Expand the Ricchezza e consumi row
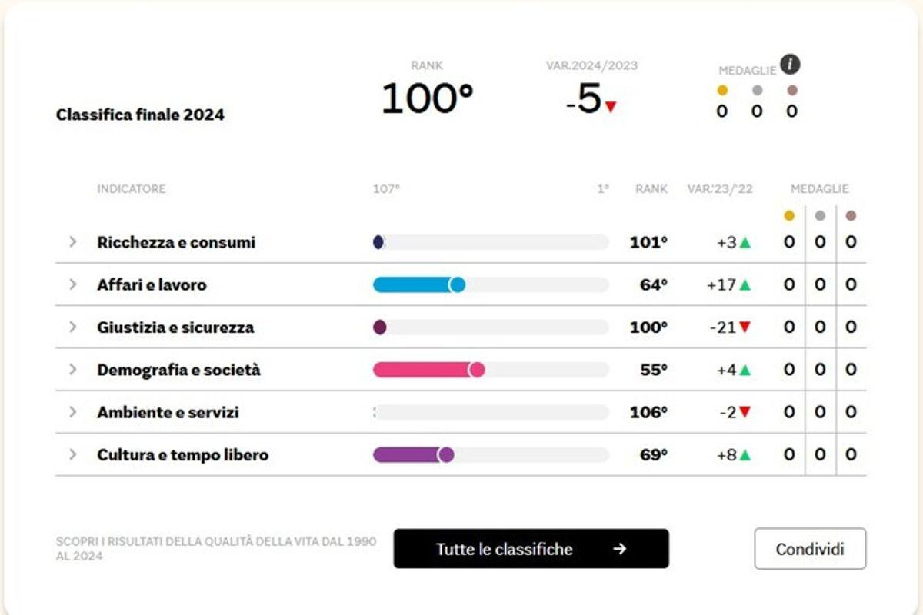 [x=73, y=242]
